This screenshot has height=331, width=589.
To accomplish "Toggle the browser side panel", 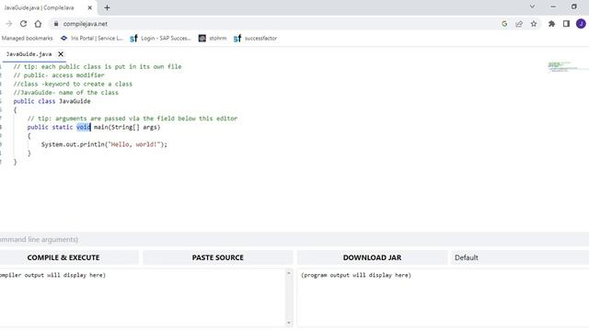I will point(566,24).
